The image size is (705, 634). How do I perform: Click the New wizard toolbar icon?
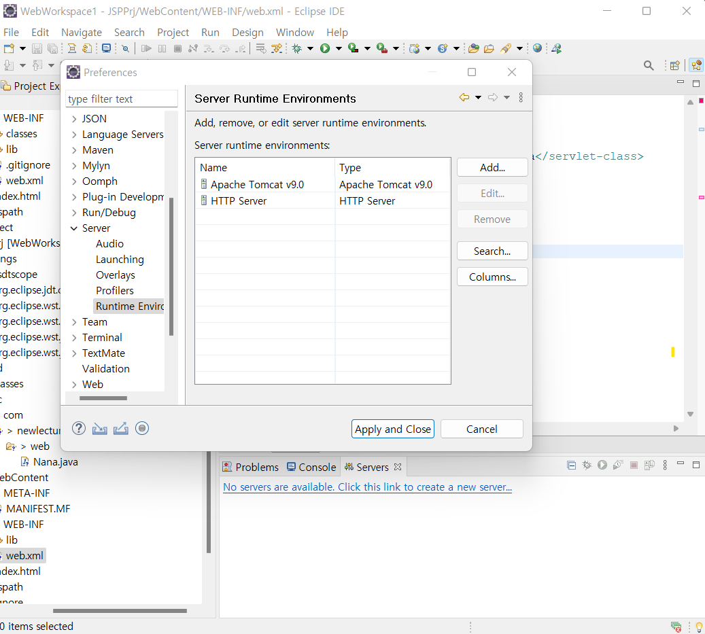click(9, 48)
